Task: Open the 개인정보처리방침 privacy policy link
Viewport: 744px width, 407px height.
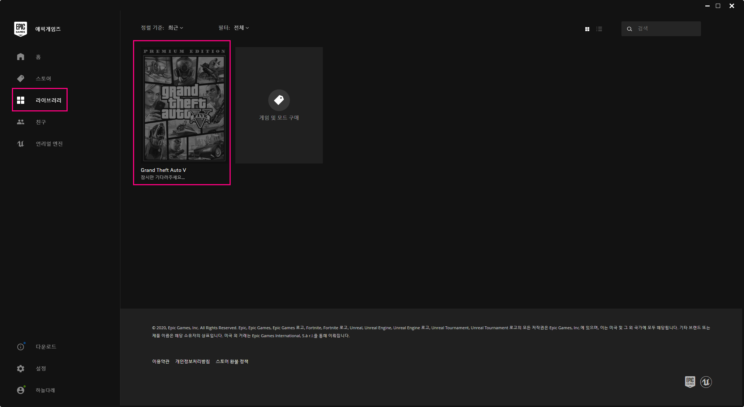Action: 192,361
